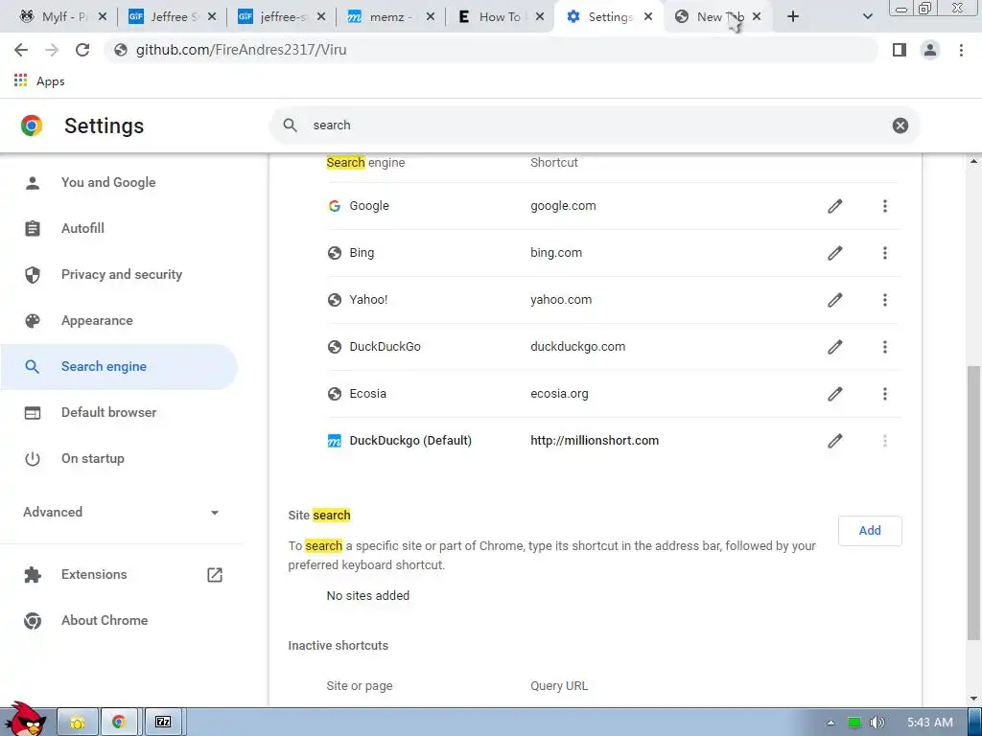Go forward to next page
This screenshot has width=982, height=736.
pyautogui.click(x=52, y=50)
